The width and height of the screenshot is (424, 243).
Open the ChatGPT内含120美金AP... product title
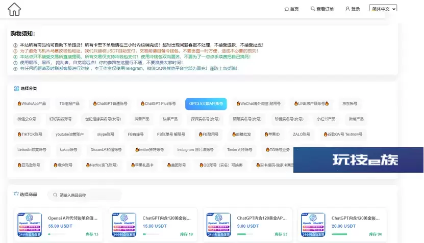tap(262, 218)
